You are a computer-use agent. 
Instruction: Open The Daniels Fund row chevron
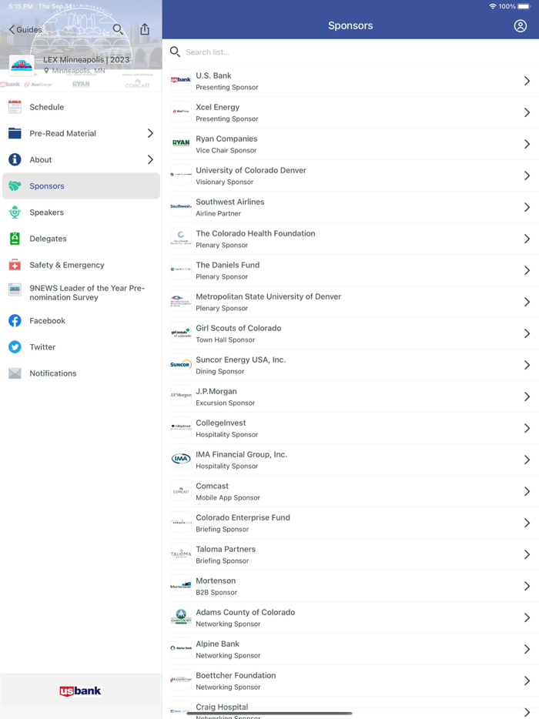click(527, 270)
